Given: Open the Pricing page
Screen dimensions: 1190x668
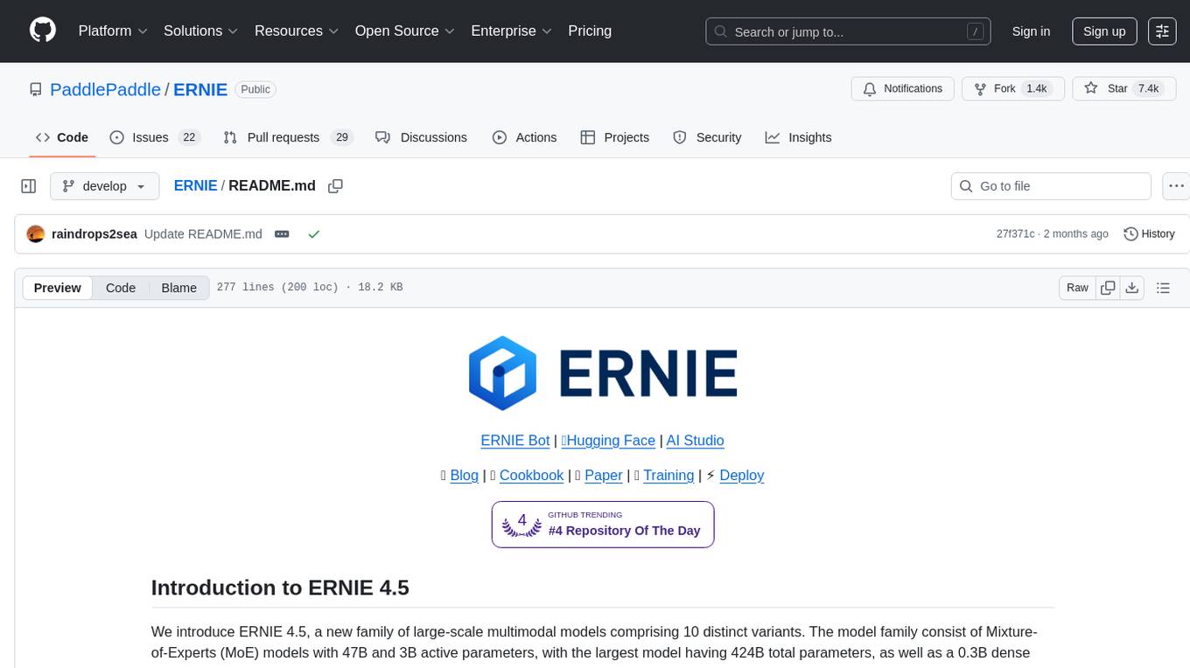Looking at the screenshot, I should point(590,31).
